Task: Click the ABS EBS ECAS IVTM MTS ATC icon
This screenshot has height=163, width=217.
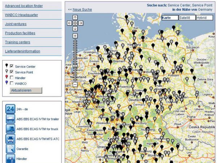Action: 10,139
